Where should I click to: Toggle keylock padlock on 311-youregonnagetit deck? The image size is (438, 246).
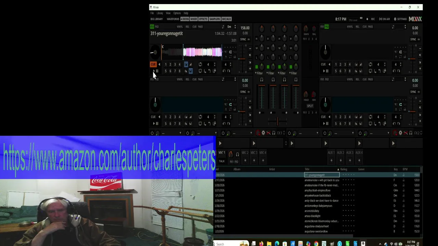click(x=235, y=56)
